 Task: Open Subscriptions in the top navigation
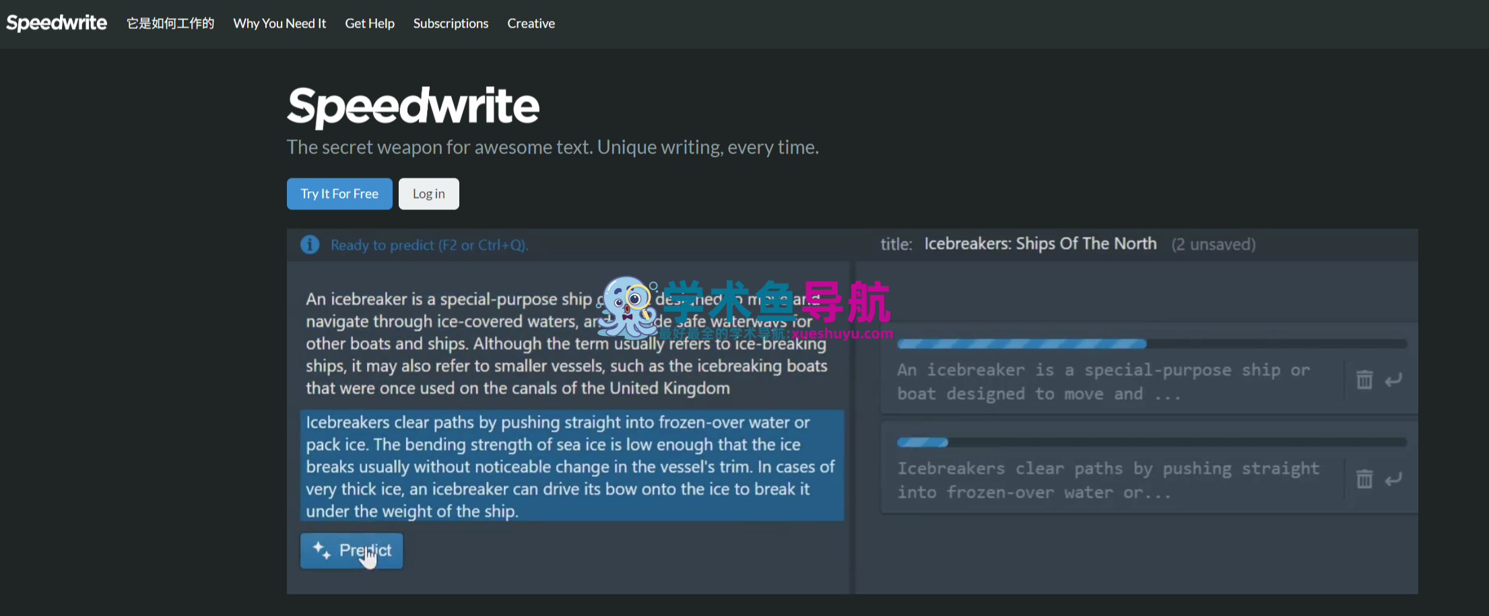point(451,24)
